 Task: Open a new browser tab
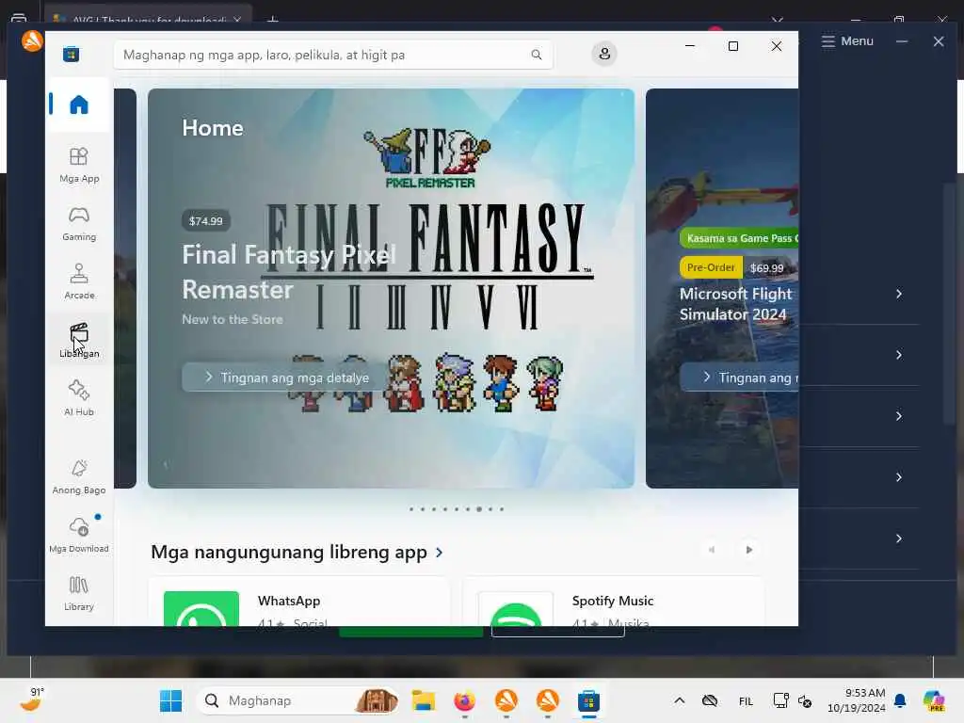(x=273, y=21)
